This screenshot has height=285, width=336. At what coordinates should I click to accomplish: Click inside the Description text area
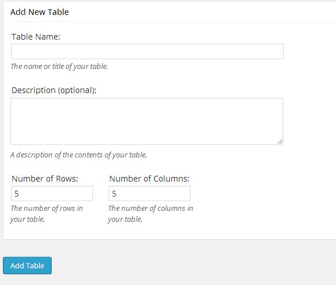[147, 121]
